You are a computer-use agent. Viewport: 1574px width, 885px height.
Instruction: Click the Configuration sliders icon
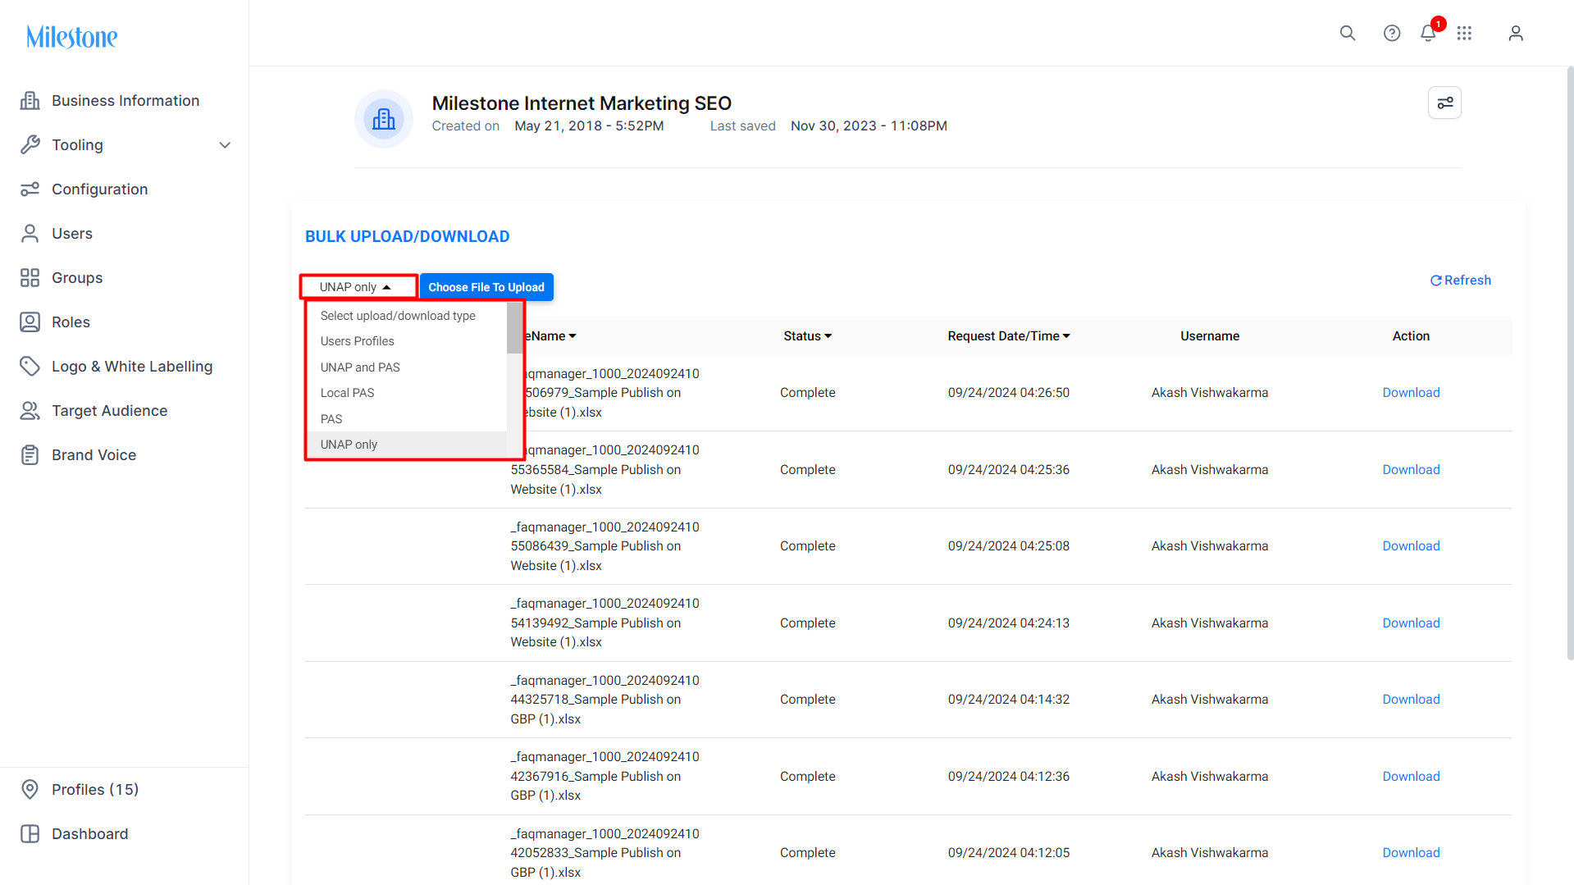pos(30,189)
